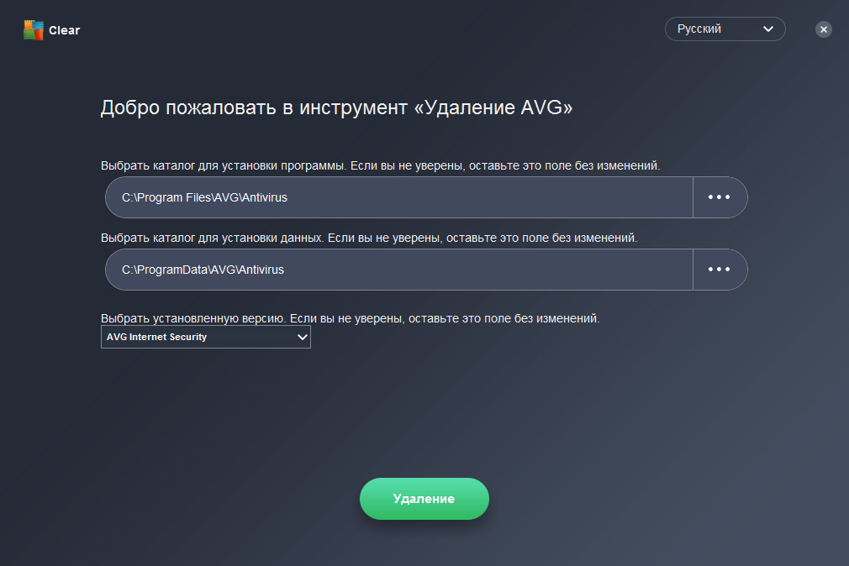
Task: Click the "Clear" app title text
Action: (x=64, y=30)
